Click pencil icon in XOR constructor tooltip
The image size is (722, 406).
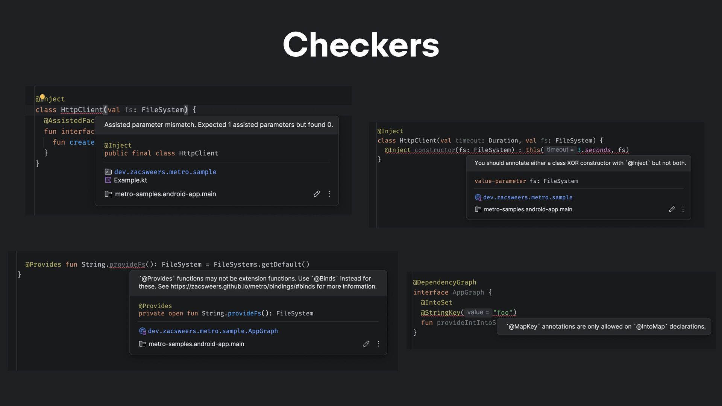coord(672,209)
